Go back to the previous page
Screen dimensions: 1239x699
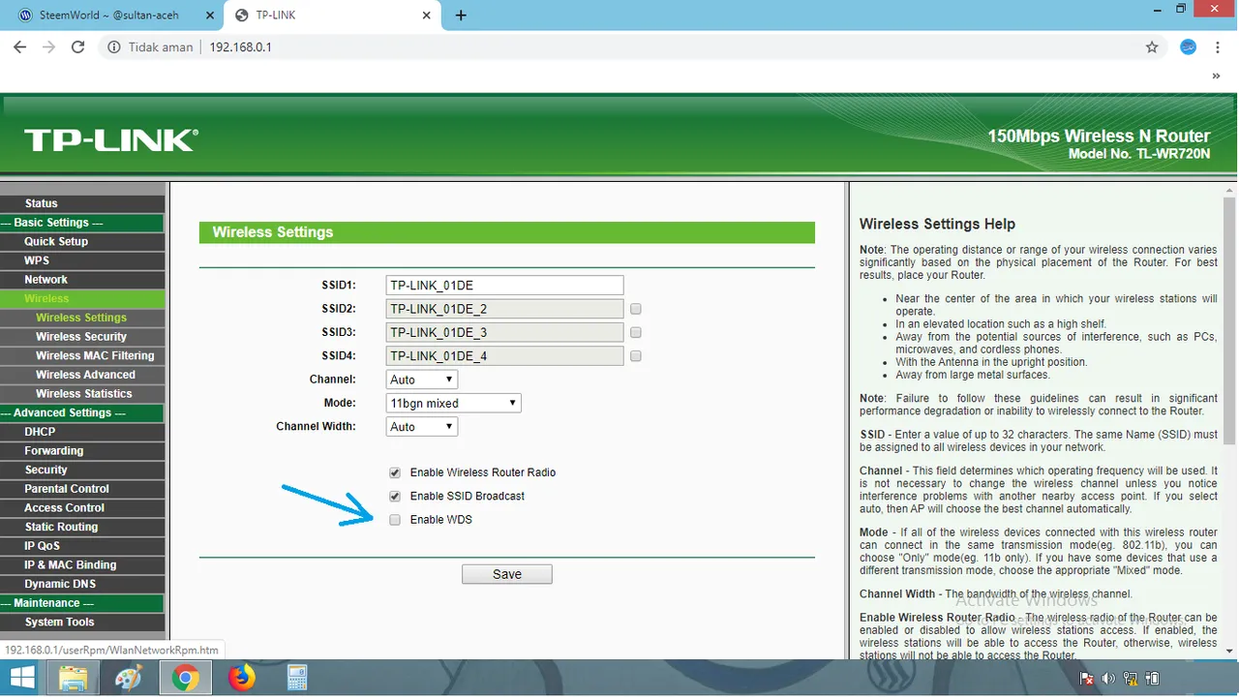19,46
